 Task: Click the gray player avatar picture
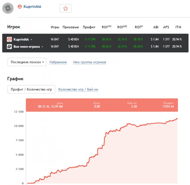pos(8,8)
